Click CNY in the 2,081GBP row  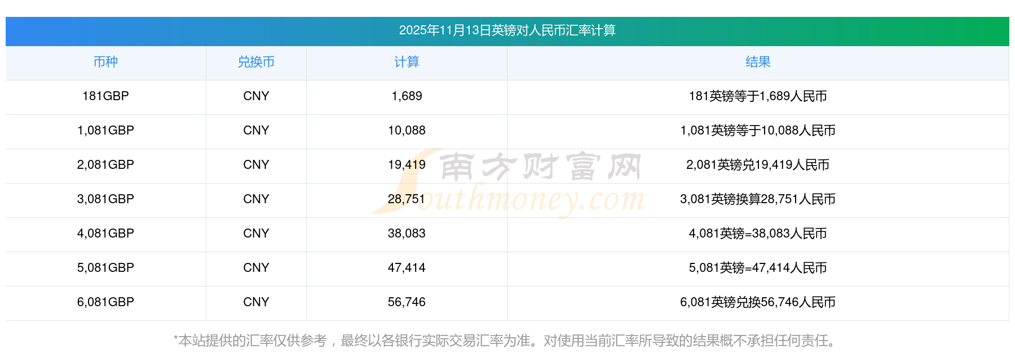click(x=256, y=165)
